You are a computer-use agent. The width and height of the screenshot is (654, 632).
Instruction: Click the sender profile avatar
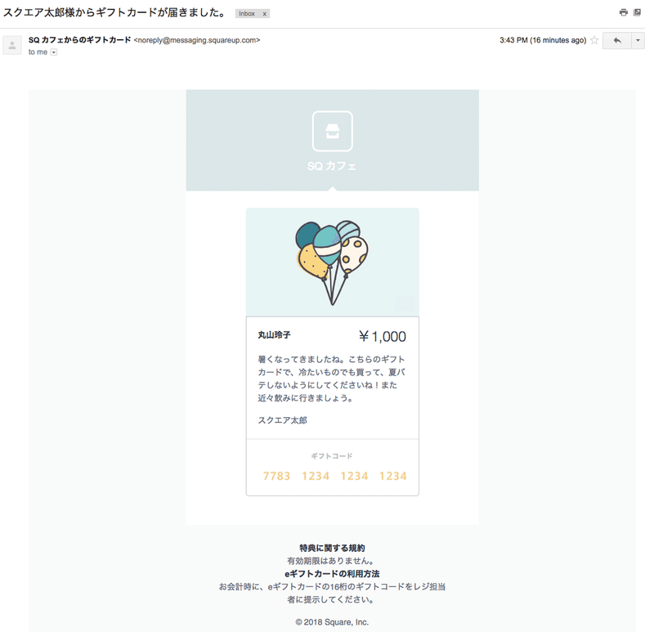point(12,45)
